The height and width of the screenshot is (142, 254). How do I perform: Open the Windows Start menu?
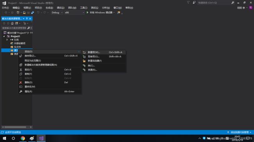(x=4, y=138)
